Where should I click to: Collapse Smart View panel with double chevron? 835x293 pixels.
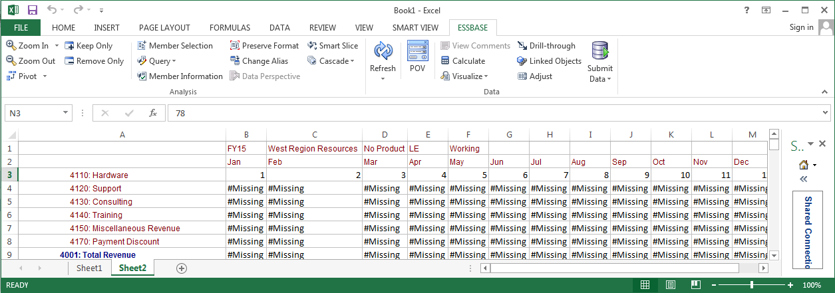804,178
